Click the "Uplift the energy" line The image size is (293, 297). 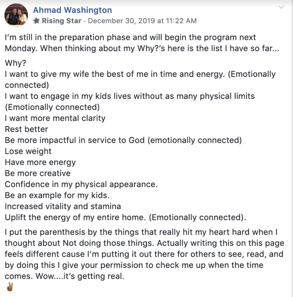click(125, 217)
